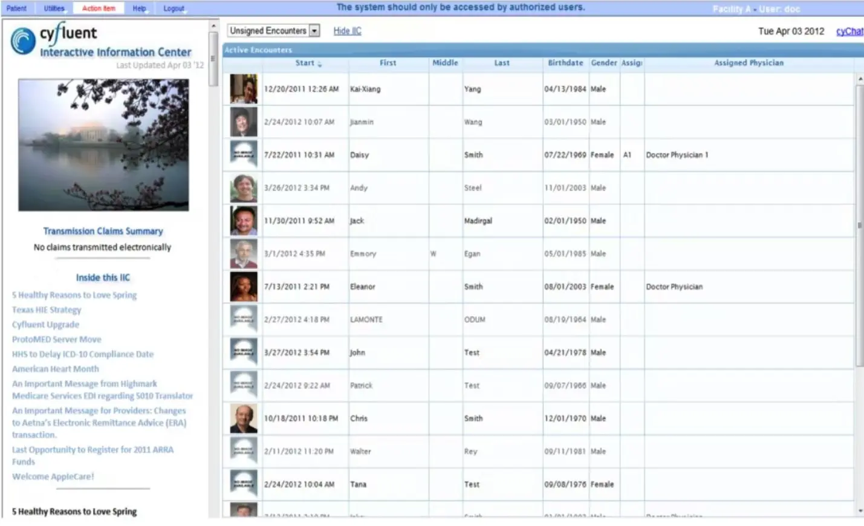Open cyChat
The width and height of the screenshot is (864, 526).
(x=849, y=31)
